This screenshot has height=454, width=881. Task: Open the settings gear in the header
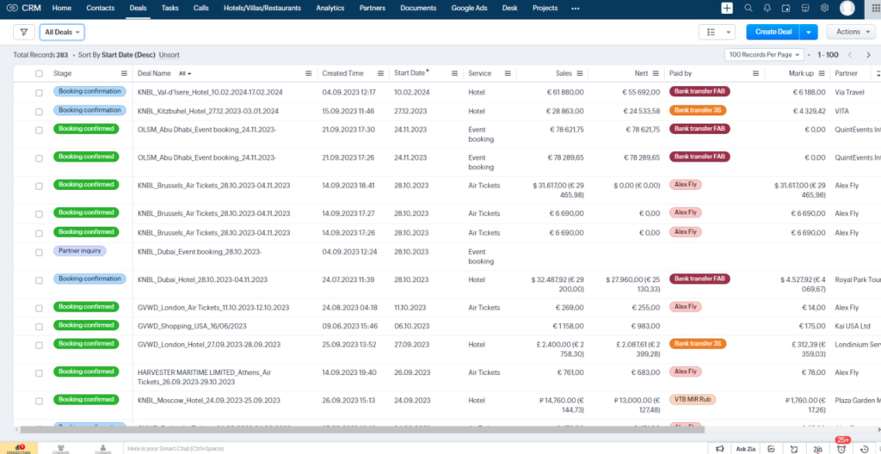coord(824,8)
